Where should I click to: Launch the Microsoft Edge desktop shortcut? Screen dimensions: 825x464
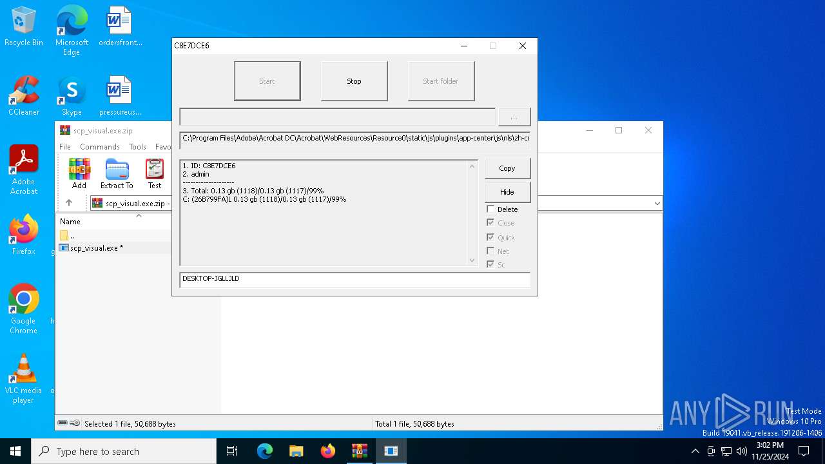click(x=72, y=31)
